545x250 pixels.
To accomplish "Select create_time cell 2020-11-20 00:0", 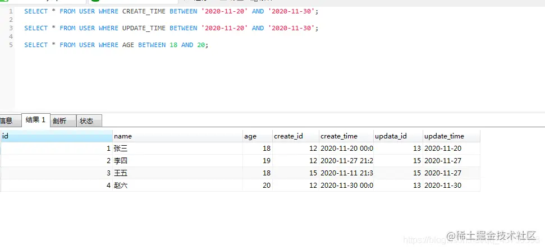I will pyautogui.click(x=346, y=149).
